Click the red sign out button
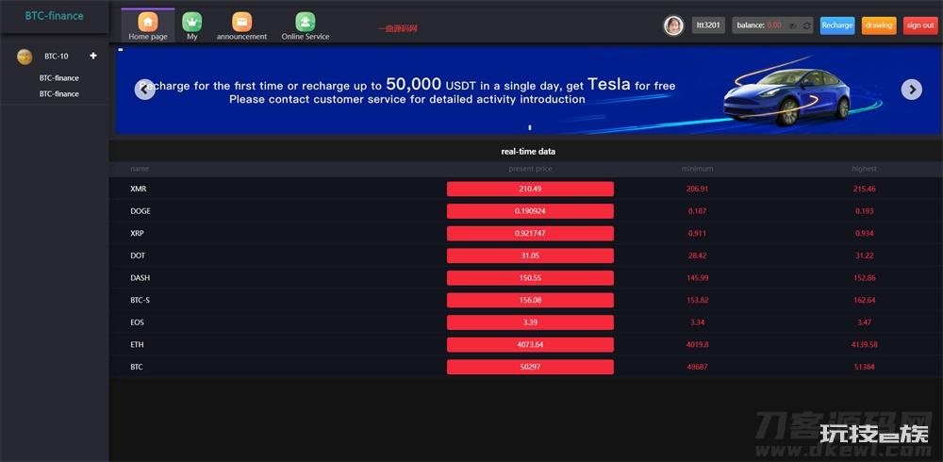The height and width of the screenshot is (462, 943). (x=920, y=25)
